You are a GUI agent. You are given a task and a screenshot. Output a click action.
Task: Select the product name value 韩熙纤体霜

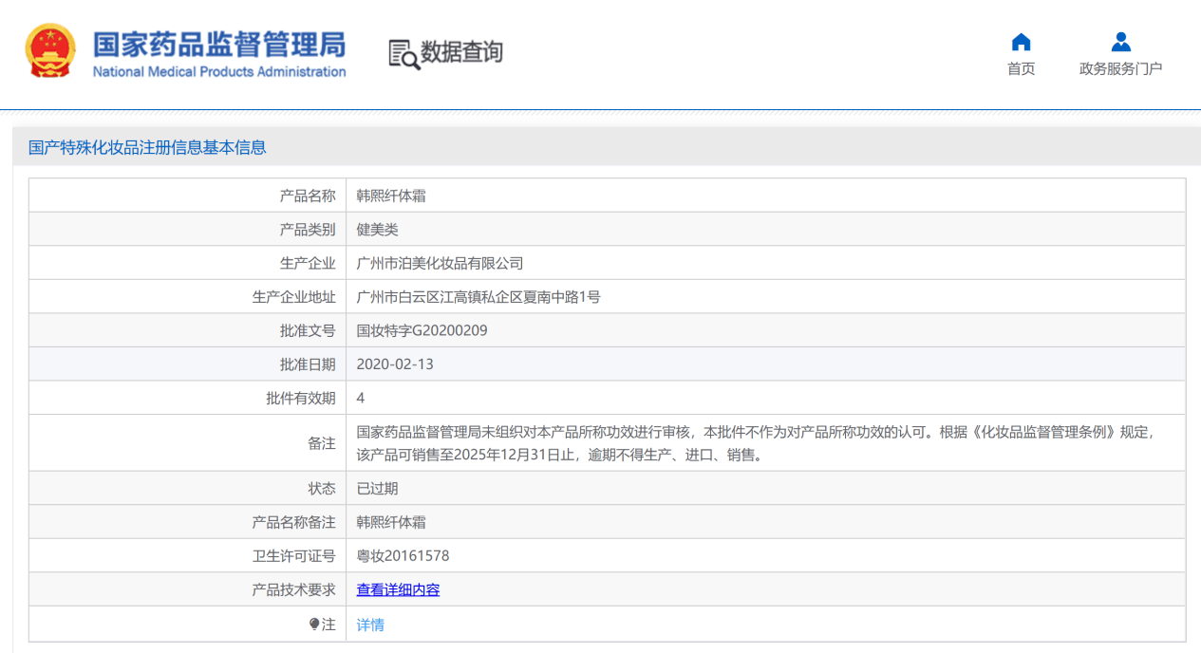click(x=391, y=196)
